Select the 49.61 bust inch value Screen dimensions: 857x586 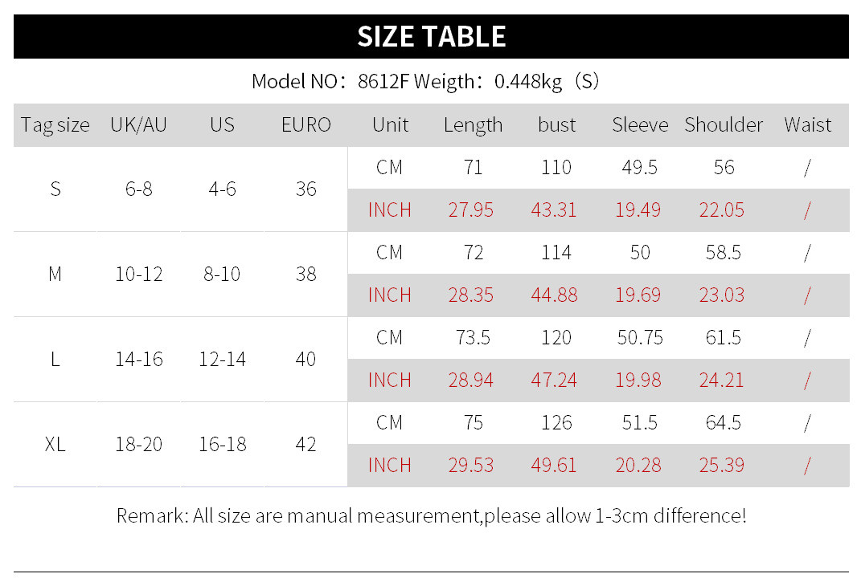[x=554, y=466]
